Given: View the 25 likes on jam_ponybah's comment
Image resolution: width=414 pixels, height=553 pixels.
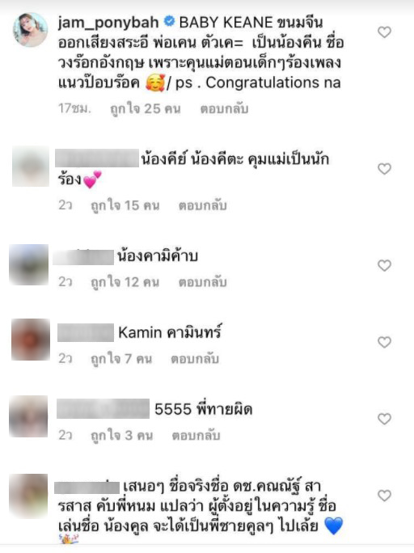Looking at the screenshot, I should (x=146, y=109).
